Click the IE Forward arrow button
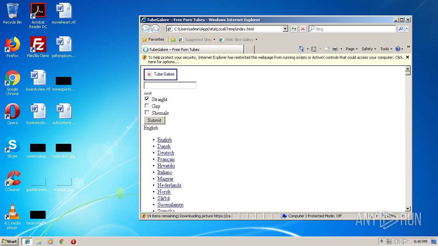Image resolution: width=438 pixels, height=246 pixels. click(155, 29)
